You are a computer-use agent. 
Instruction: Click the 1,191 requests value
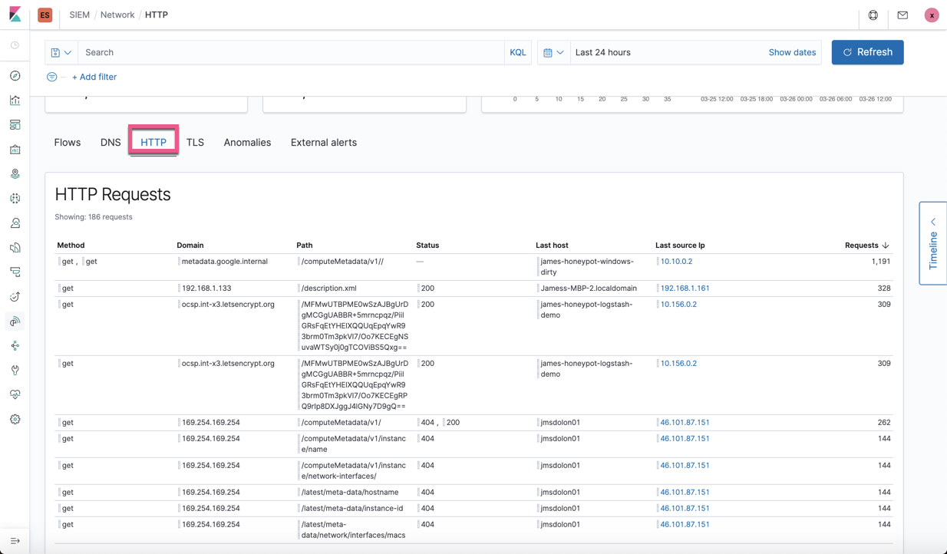pos(881,262)
